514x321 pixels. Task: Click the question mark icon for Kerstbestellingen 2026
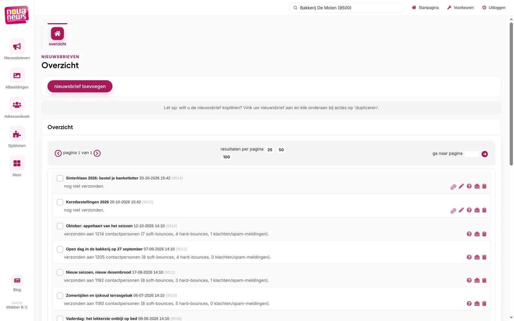tap(469, 210)
